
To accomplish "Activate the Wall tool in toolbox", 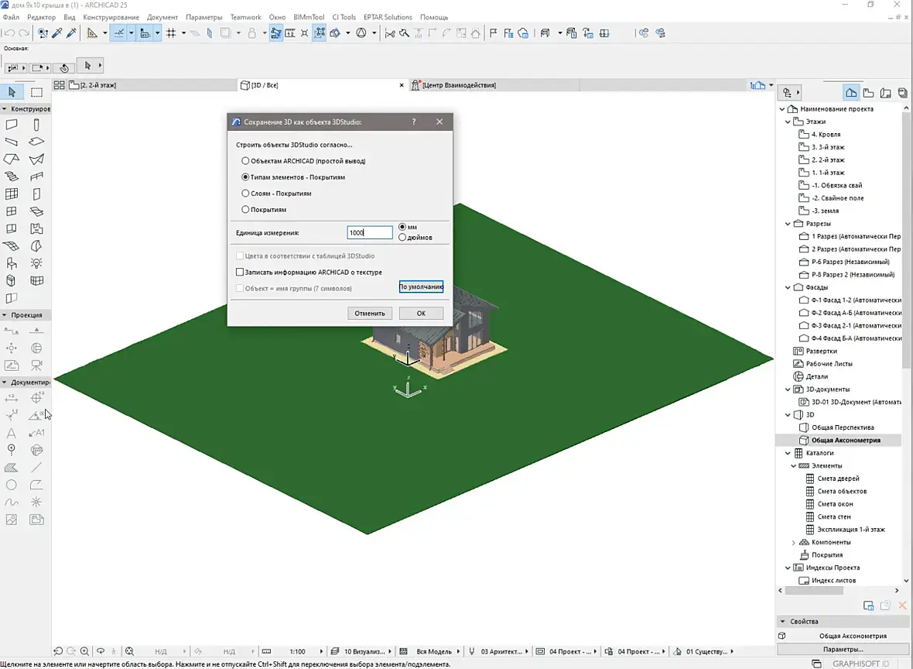I will click(x=12, y=125).
